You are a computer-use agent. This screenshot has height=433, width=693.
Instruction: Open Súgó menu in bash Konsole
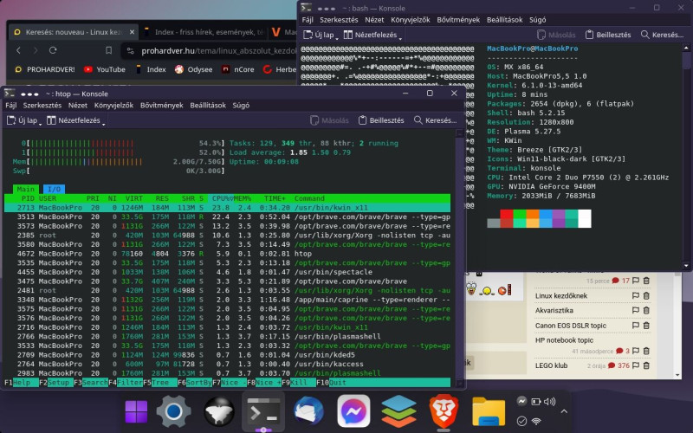(537, 19)
